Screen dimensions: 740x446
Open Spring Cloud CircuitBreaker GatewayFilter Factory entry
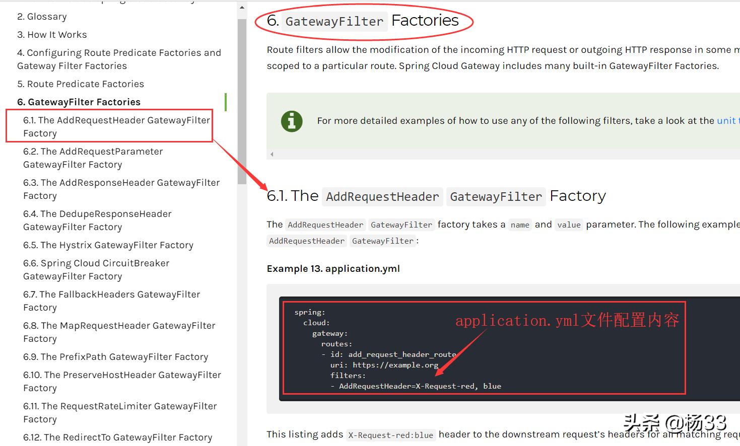[96, 269]
